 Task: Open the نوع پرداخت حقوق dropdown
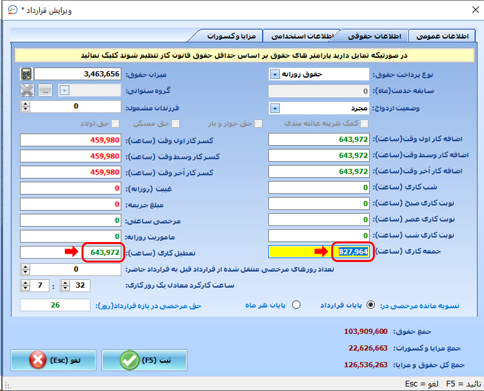coord(275,74)
